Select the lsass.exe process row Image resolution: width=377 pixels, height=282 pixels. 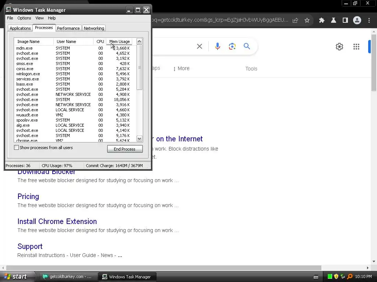point(73,84)
